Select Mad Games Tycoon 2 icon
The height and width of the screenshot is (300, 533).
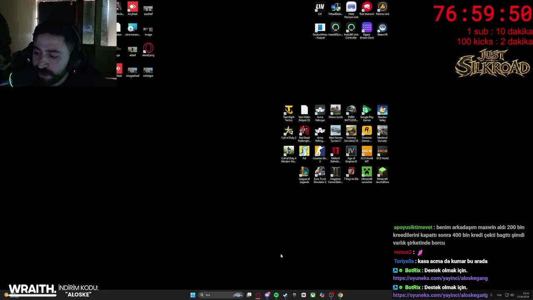336,134
